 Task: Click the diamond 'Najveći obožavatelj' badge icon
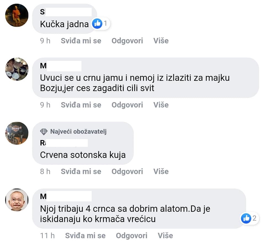(x=44, y=132)
